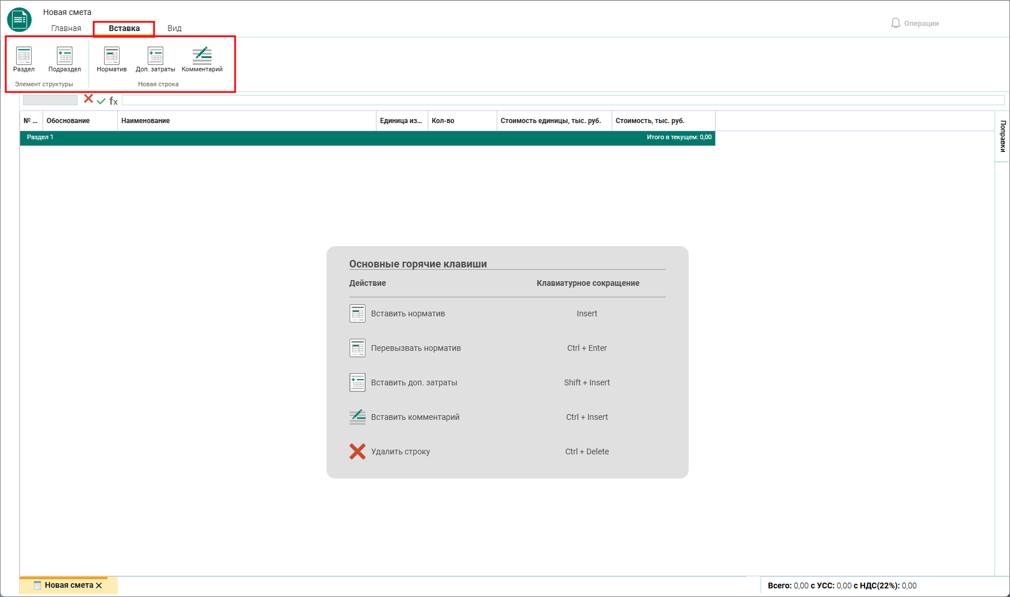The height and width of the screenshot is (597, 1010).
Task: Click the red X cancel formula icon
Action: pos(89,99)
